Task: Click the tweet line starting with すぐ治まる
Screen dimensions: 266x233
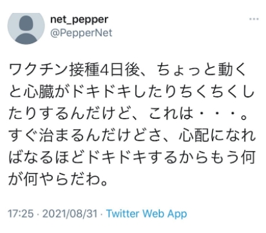Action: 132,136
